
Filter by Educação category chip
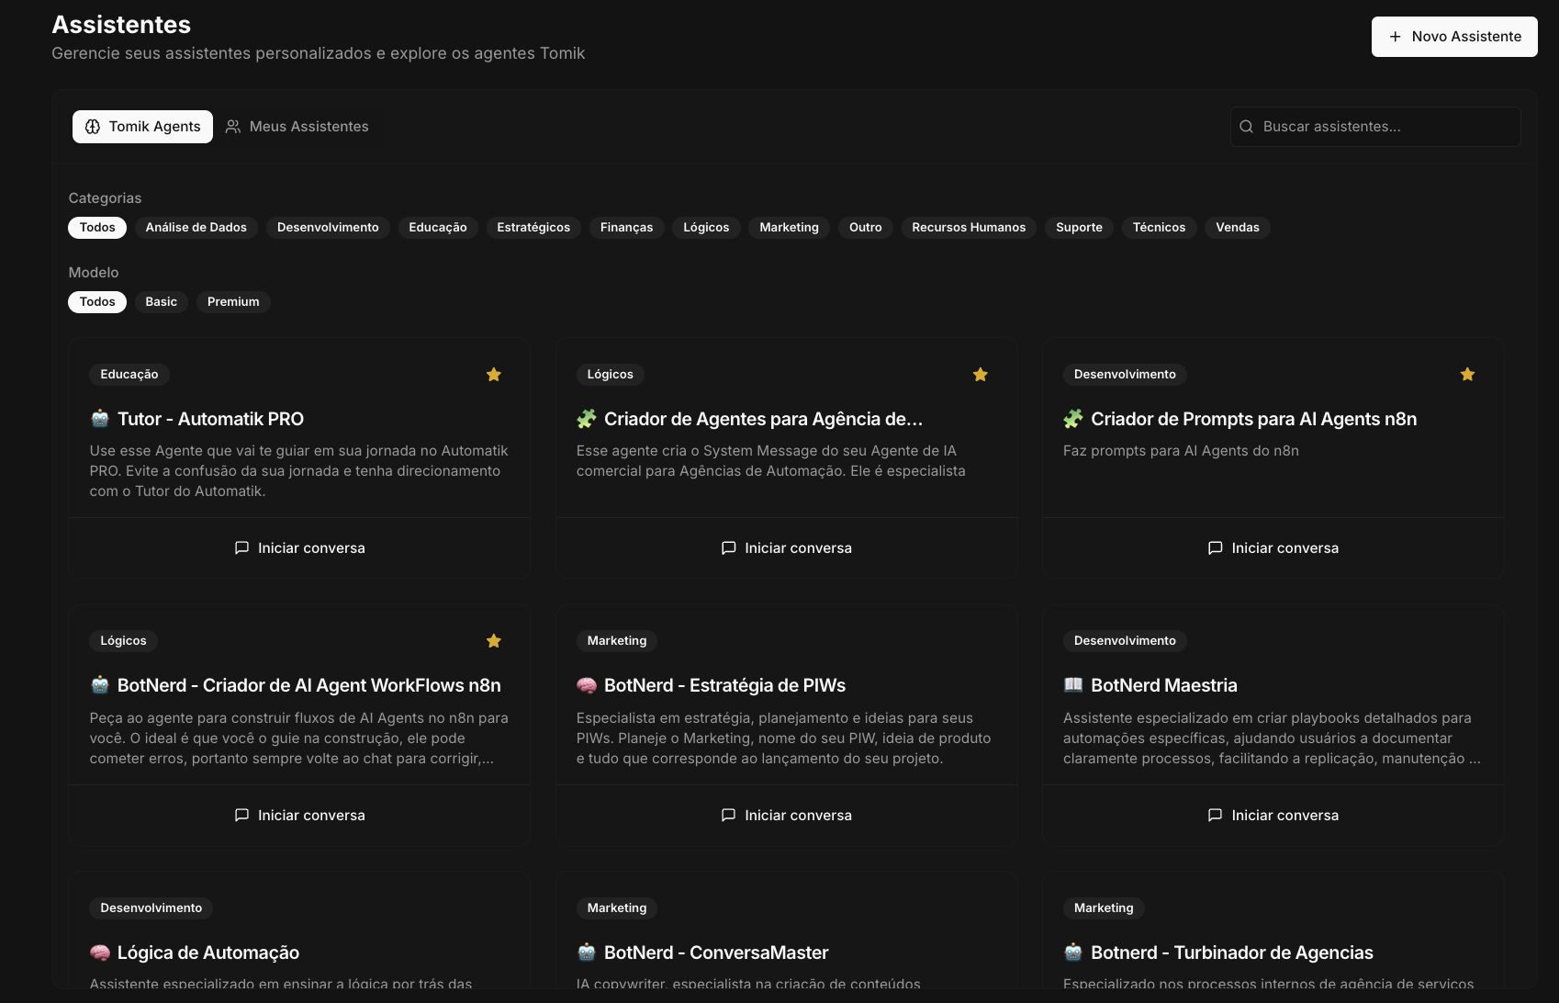(438, 228)
